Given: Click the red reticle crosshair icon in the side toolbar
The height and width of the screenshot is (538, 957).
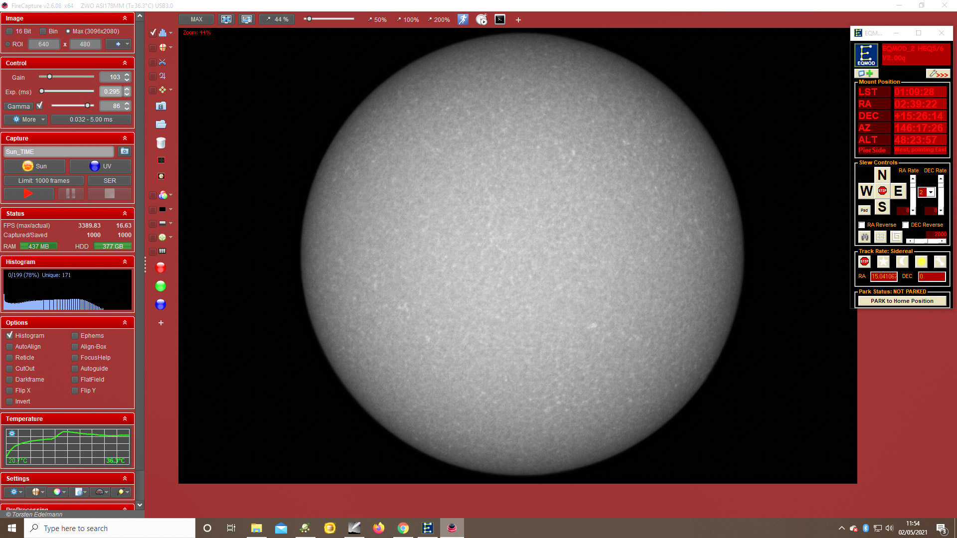Looking at the screenshot, I should coord(162,47).
